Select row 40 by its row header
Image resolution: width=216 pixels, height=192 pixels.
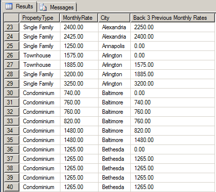click(11, 187)
